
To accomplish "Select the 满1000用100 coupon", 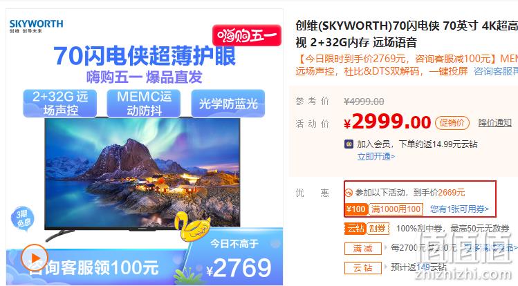I will [x=396, y=209].
